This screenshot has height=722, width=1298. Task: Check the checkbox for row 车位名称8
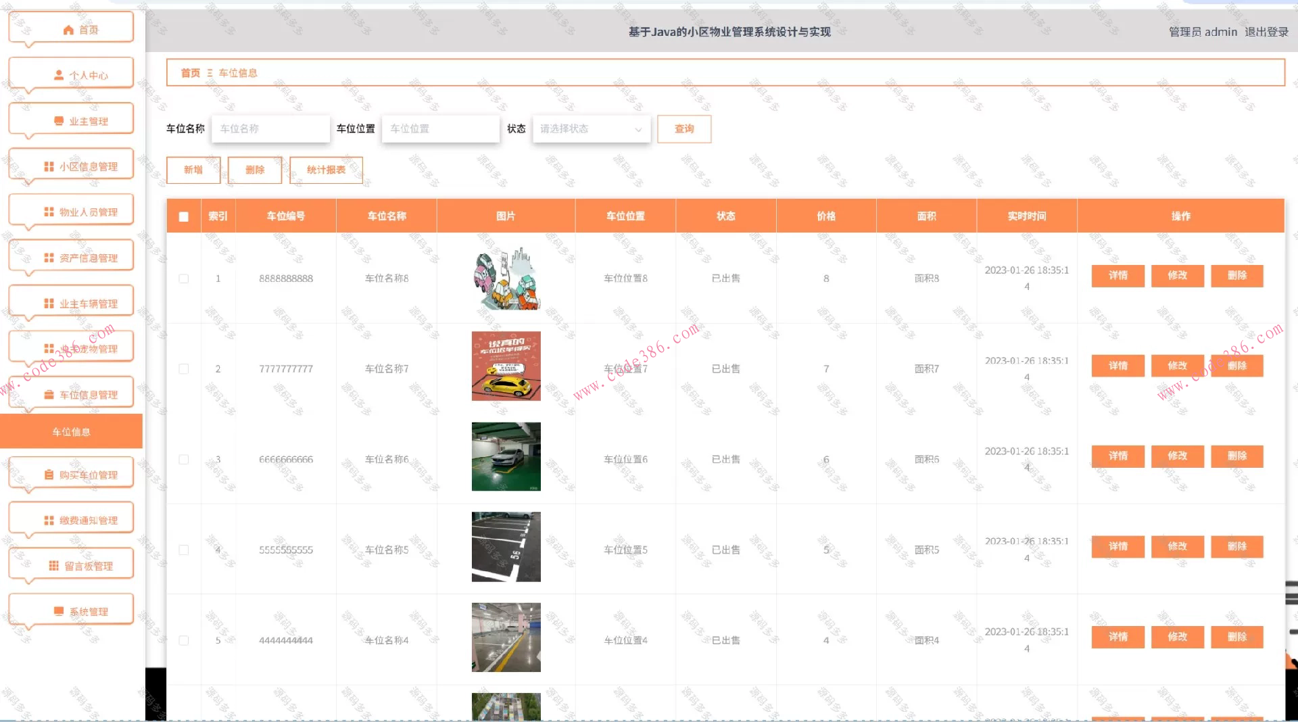pyautogui.click(x=183, y=278)
